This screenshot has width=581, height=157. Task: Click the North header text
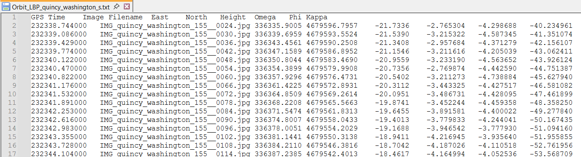196,17
